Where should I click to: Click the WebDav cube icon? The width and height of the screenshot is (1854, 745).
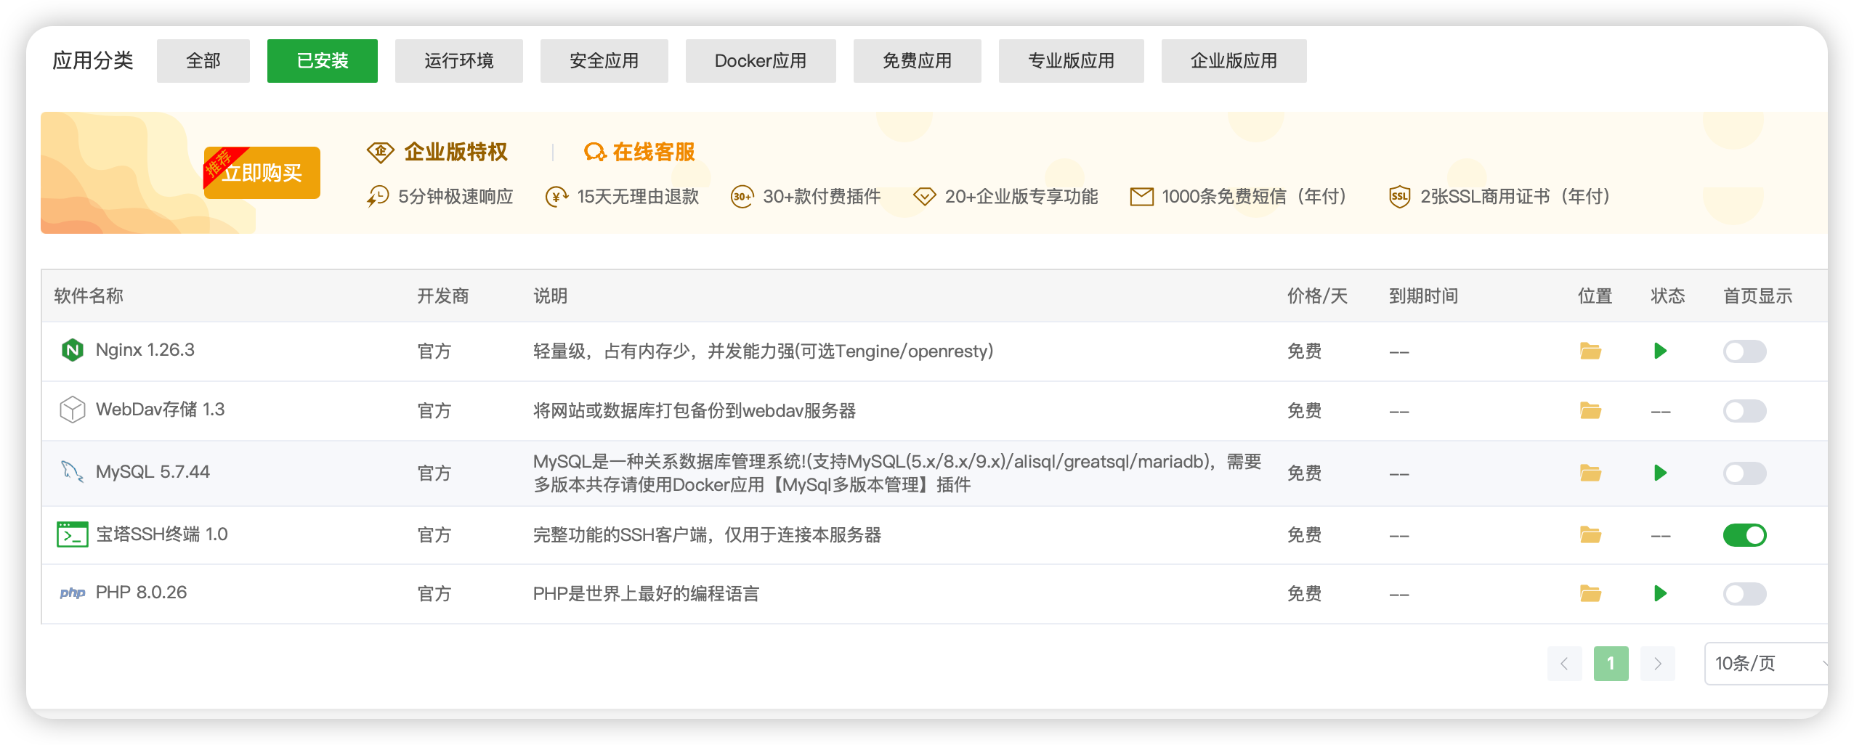coord(72,410)
